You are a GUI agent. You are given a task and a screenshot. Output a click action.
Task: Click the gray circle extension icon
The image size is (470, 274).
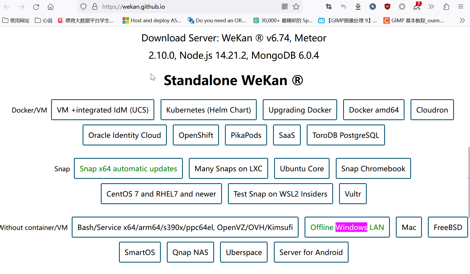[x=402, y=7]
